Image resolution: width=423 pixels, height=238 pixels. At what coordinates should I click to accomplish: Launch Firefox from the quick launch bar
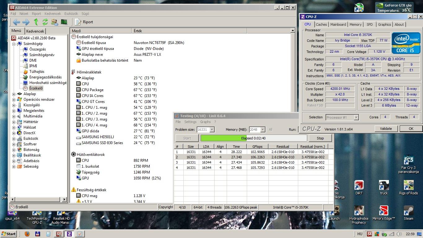click(x=27, y=234)
